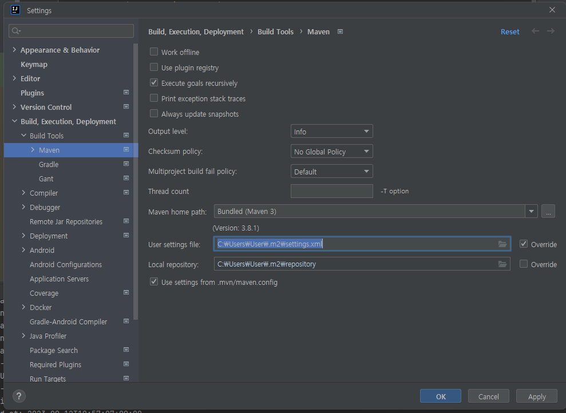The image size is (566, 413).
Task: Open the Maven home path dropdown arrow
Action: [531, 212]
